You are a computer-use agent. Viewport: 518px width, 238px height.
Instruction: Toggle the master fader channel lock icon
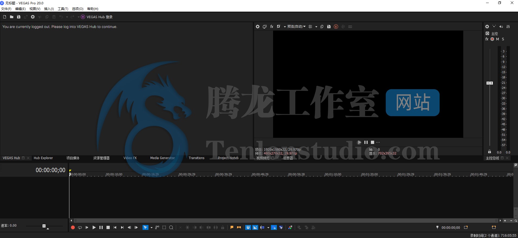point(490,152)
